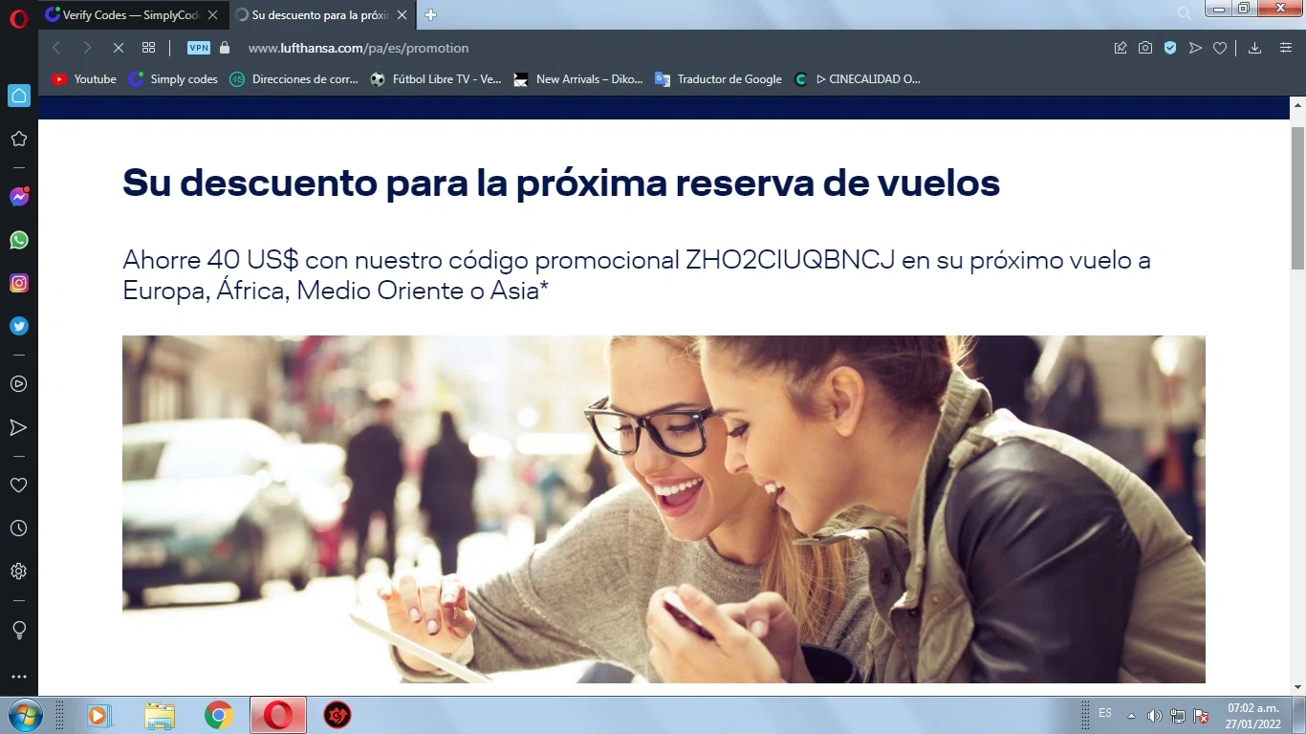The width and height of the screenshot is (1306, 734).
Task: Open the ad blocker shield icon
Action: click(x=1170, y=48)
